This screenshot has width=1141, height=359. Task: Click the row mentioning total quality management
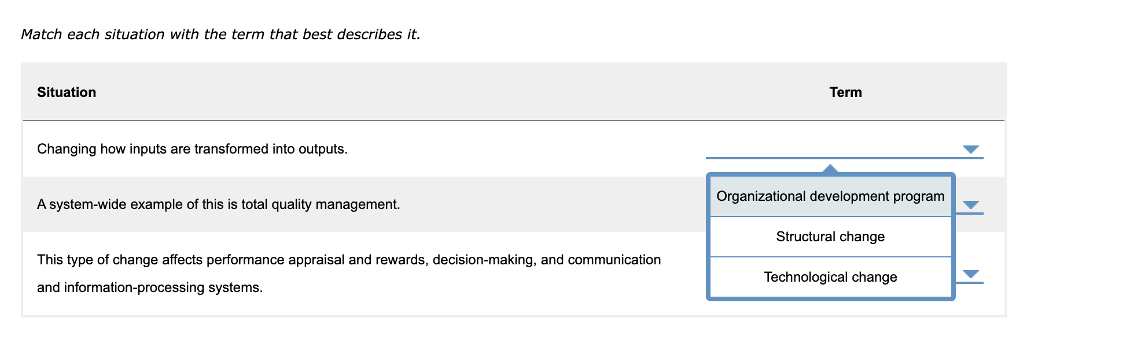218,204
